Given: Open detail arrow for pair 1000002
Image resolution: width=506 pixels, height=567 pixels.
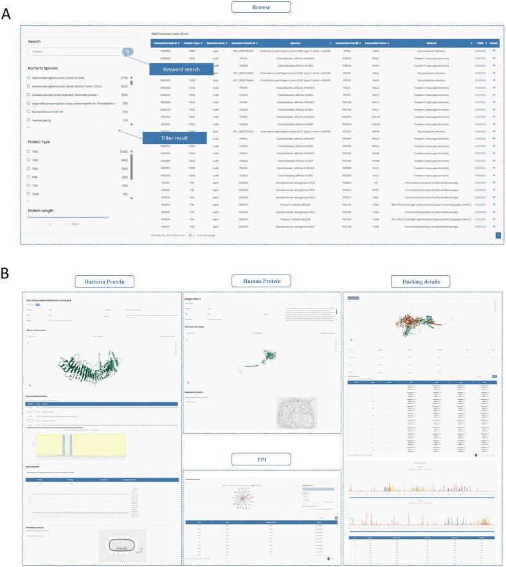Looking at the screenshot, I should 494,59.
